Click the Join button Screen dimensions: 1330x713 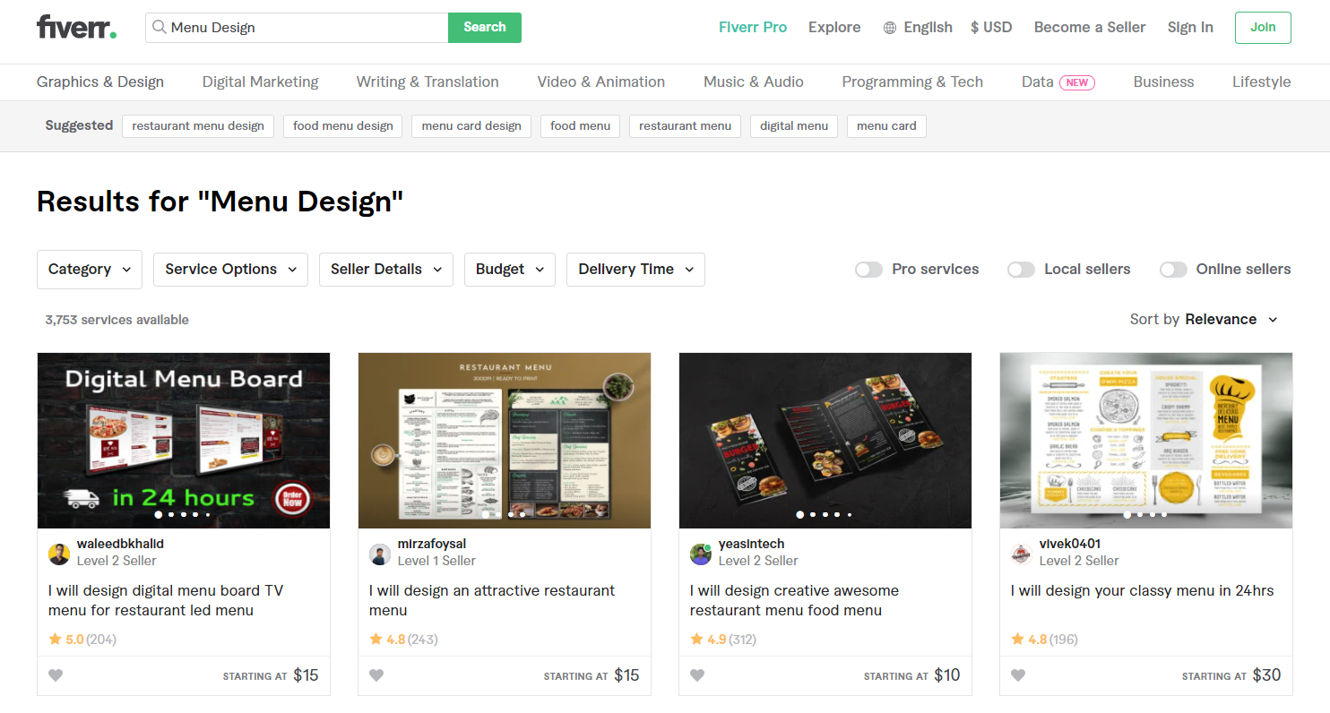[x=1263, y=27]
